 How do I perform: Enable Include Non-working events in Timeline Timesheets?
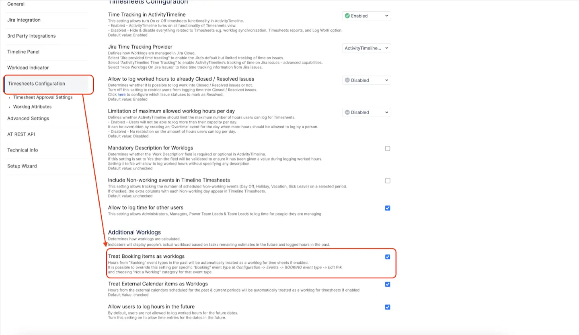click(x=387, y=181)
